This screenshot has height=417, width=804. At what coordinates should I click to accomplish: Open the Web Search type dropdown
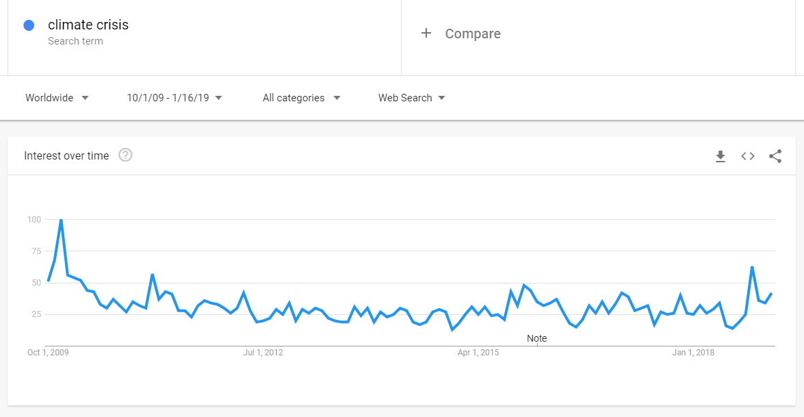click(x=411, y=98)
